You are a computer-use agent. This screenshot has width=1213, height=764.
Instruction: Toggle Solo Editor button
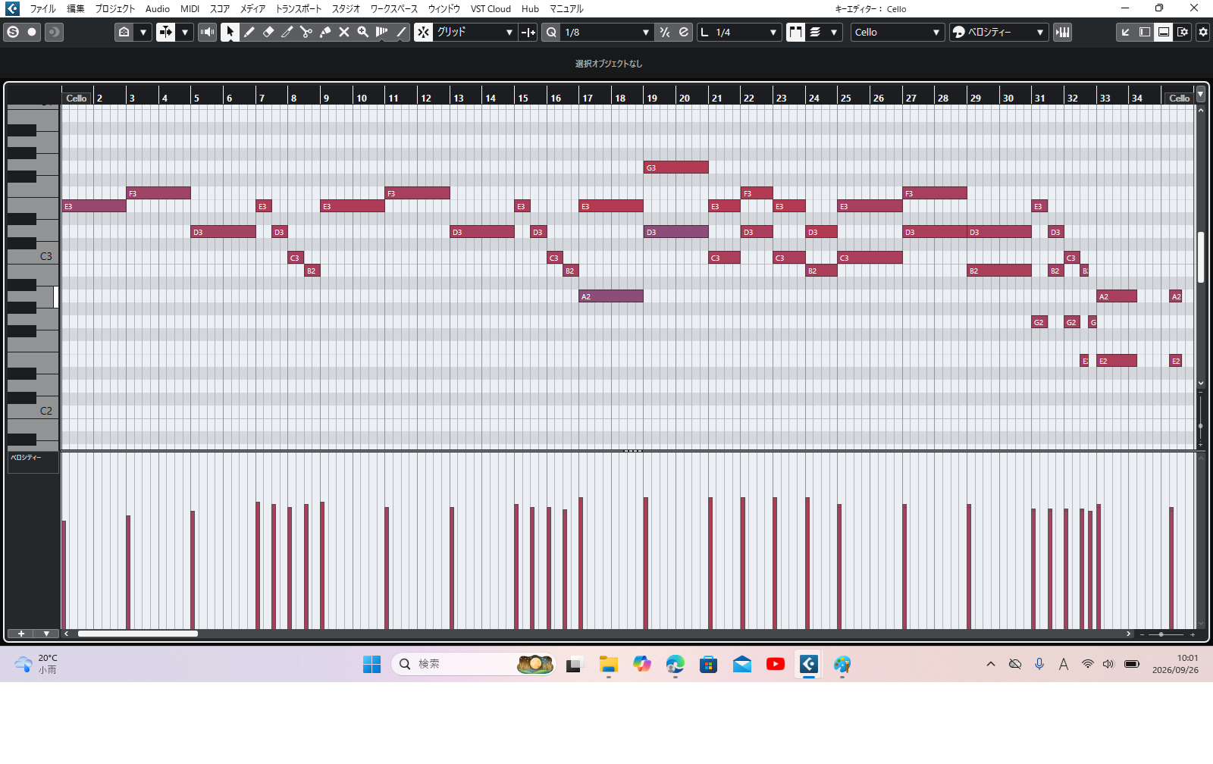[x=13, y=32]
